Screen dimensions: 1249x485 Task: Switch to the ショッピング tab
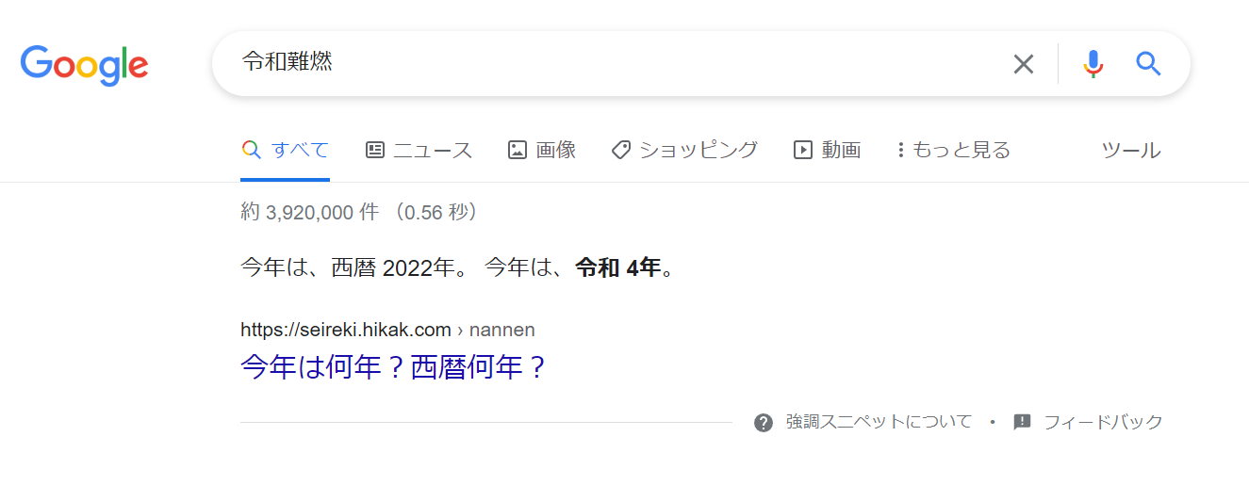pyautogui.click(x=698, y=150)
